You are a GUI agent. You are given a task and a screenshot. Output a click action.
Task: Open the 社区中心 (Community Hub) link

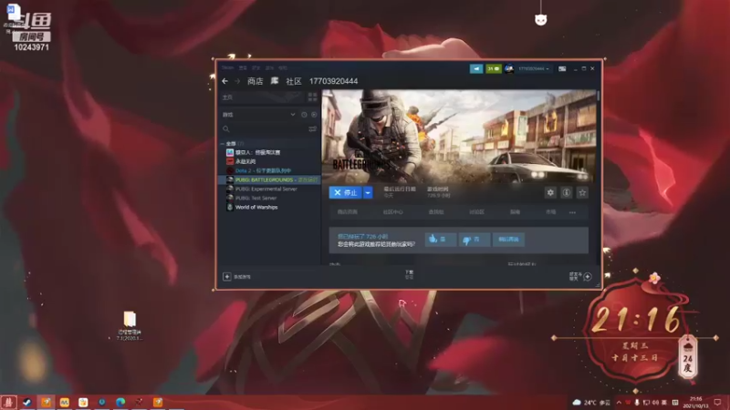pos(392,212)
